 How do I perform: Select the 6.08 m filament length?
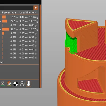(23, 29)
